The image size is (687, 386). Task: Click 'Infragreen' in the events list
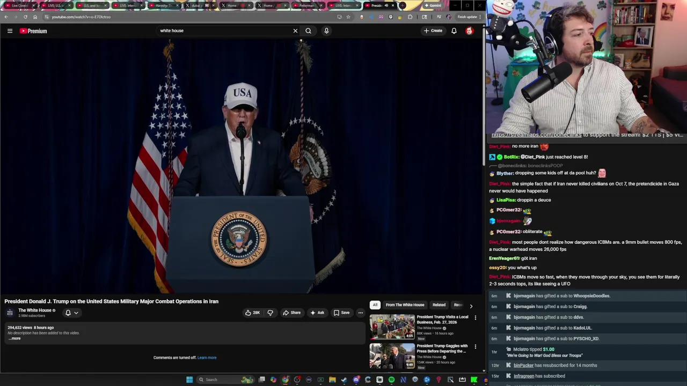(x=524, y=376)
